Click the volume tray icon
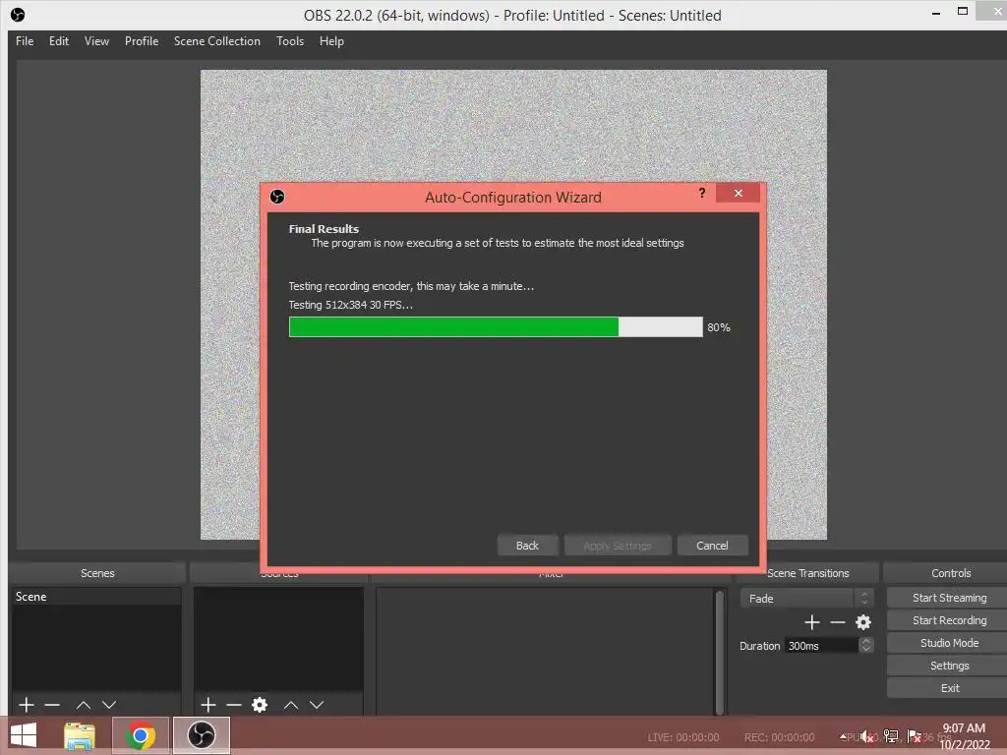 (867, 736)
